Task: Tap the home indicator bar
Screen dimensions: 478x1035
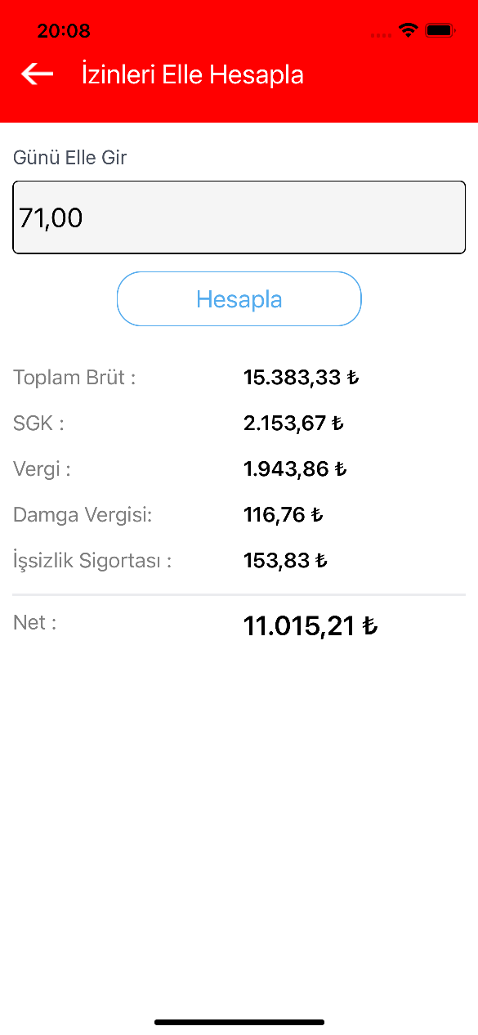Action: tap(239, 1022)
